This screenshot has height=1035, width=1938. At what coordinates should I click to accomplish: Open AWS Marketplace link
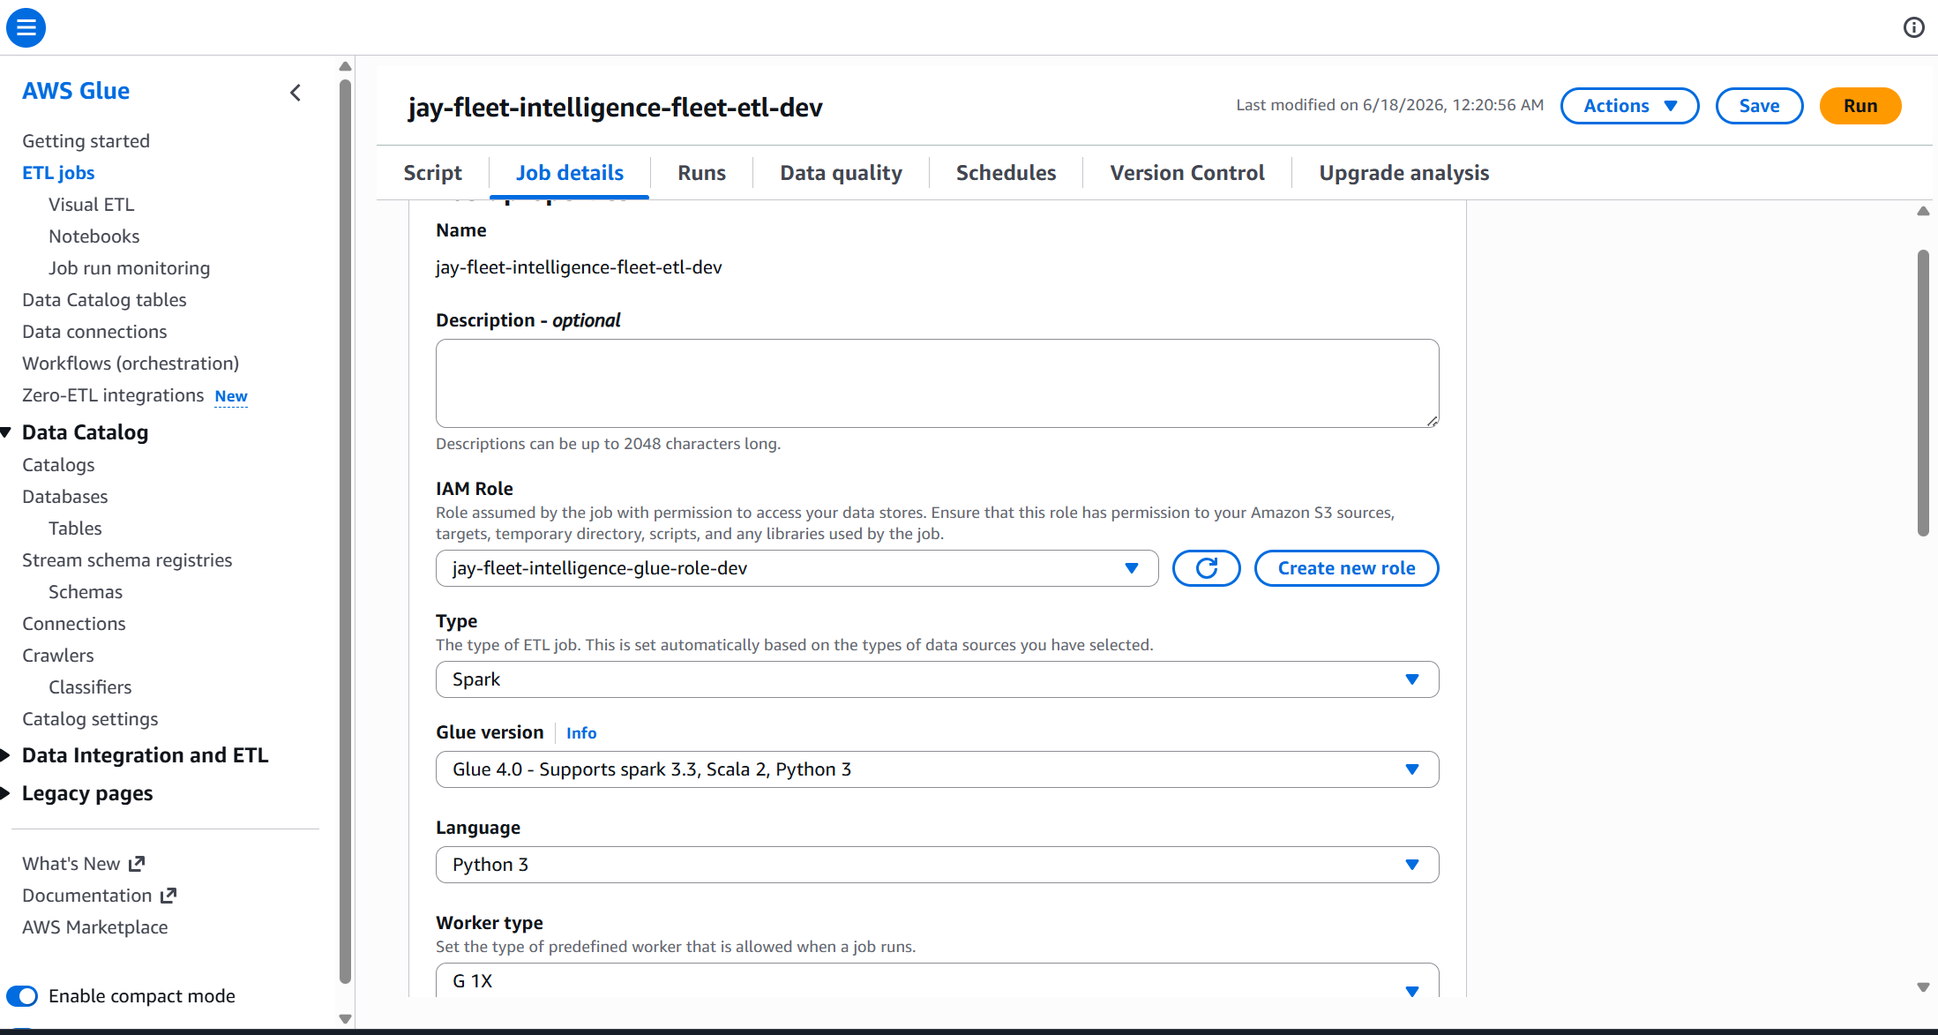[94, 927]
